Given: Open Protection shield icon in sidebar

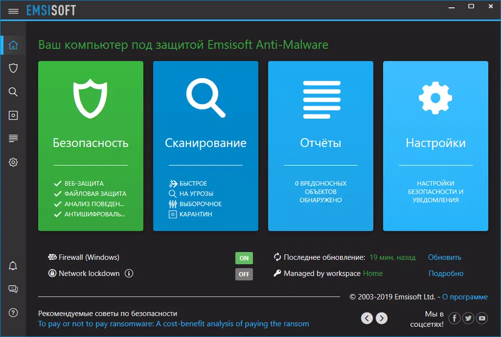Looking at the screenshot, I should tap(13, 68).
